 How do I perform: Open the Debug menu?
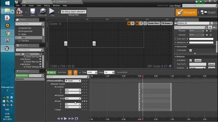tap(47, 5)
